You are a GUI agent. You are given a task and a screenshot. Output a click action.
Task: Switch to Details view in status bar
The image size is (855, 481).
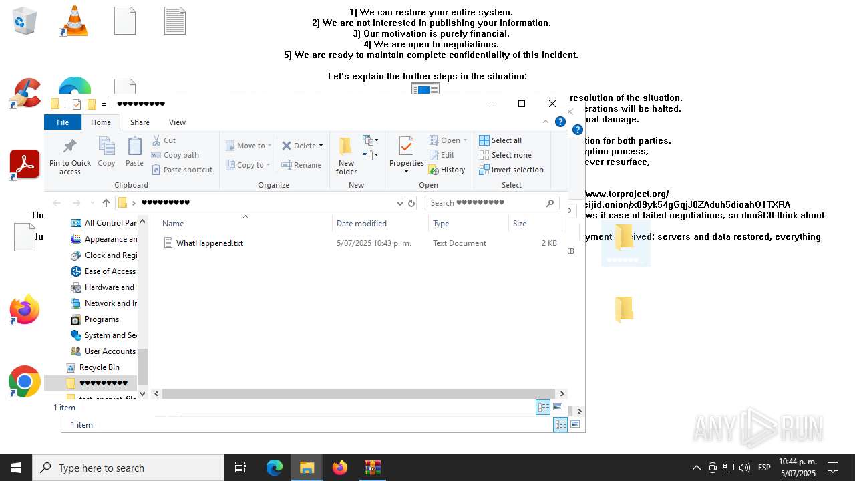click(x=543, y=407)
